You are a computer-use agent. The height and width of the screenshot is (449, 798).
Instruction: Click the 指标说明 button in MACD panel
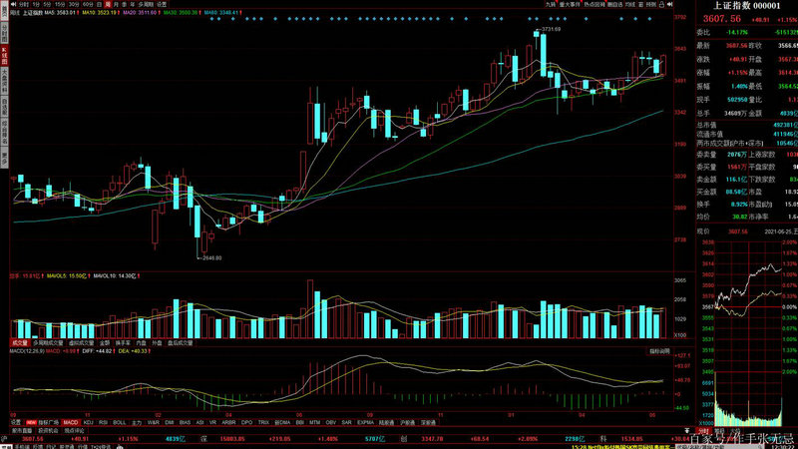point(661,351)
